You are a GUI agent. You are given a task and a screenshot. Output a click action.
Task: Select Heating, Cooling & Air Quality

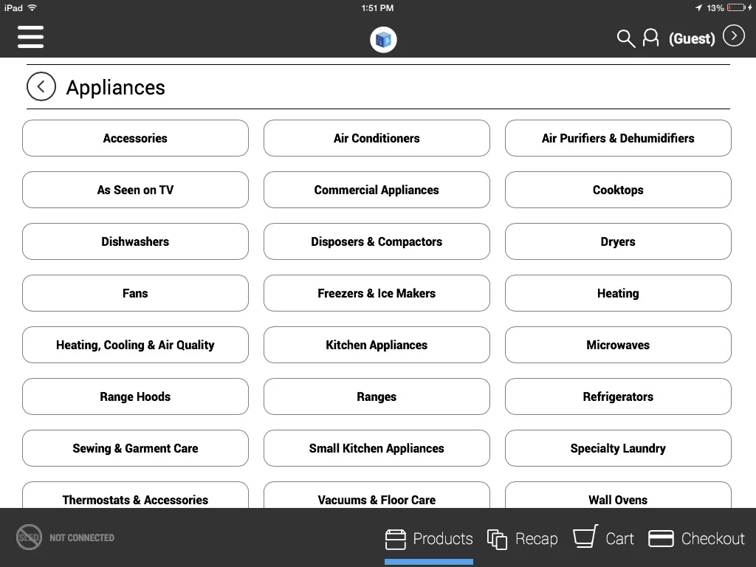[135, 345]
